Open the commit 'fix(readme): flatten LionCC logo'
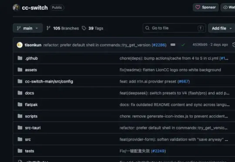The width and height of the screenshot is (235, 162). click(x=170, y=70)
